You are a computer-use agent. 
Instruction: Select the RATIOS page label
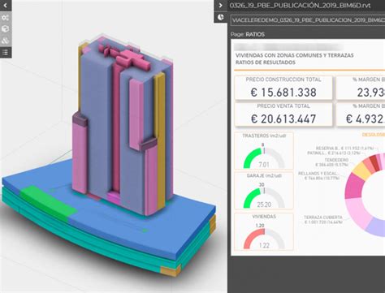255,34
